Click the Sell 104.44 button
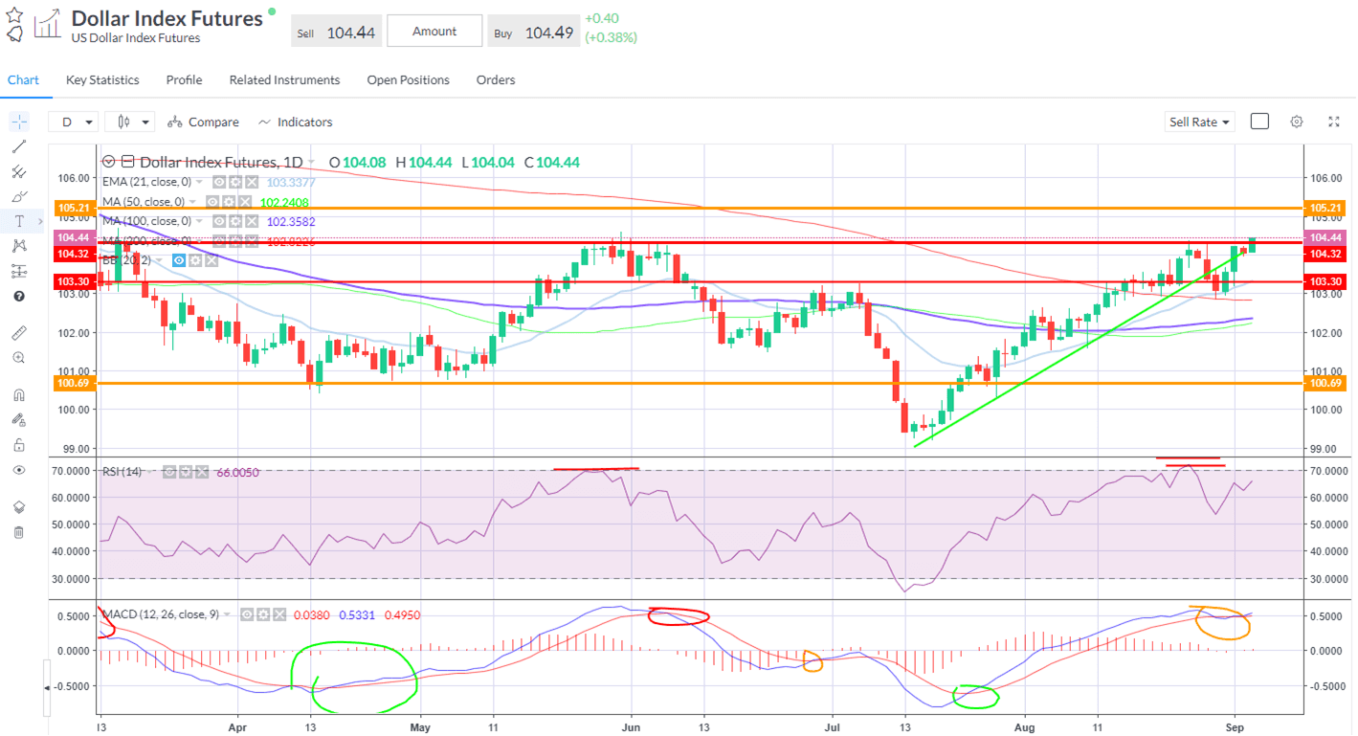 [336, 32]
